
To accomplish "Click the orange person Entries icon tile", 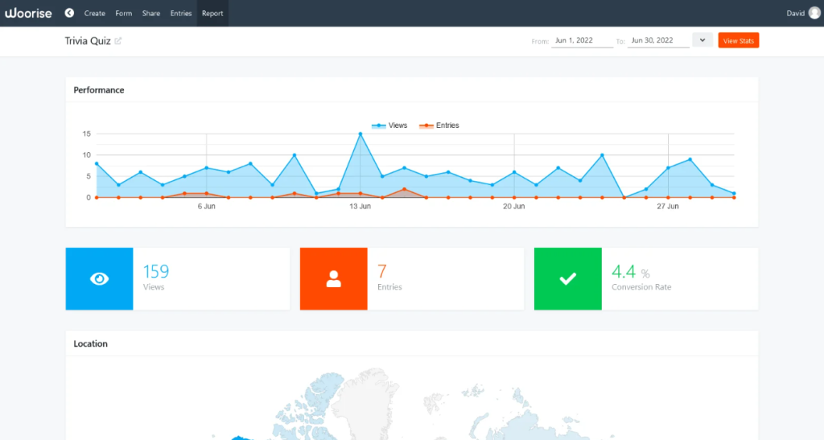I will point(334,279).
